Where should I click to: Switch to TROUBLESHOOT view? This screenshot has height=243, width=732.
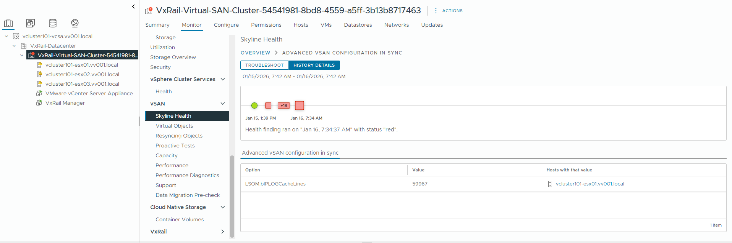pyautogui.click(x=264, y=65)
